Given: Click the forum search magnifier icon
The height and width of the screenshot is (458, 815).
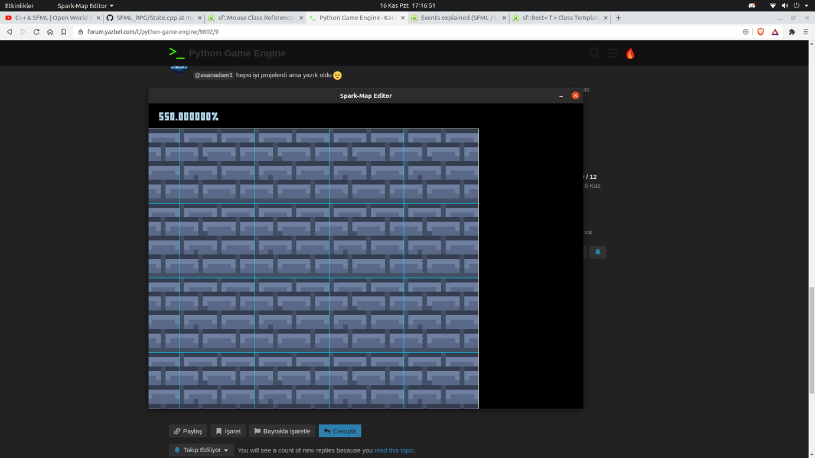Looking at the screenshot, I should tap(594, 54).
